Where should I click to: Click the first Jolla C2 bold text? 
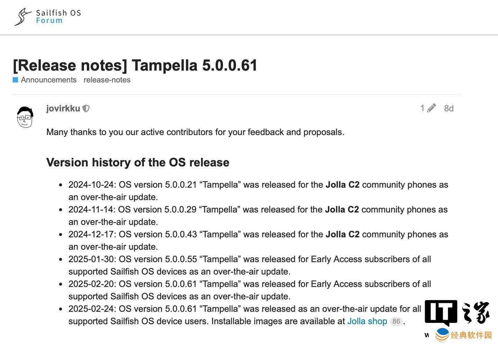342,184
